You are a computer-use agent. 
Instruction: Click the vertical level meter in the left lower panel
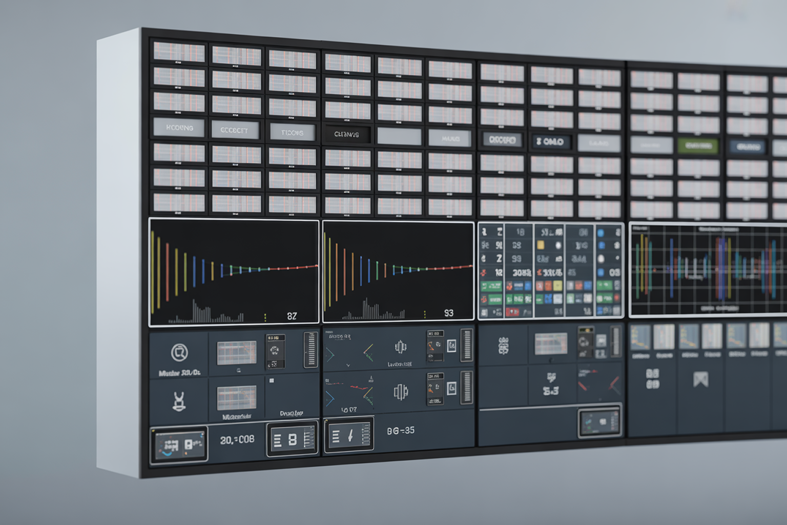click(x=310, y=350)
